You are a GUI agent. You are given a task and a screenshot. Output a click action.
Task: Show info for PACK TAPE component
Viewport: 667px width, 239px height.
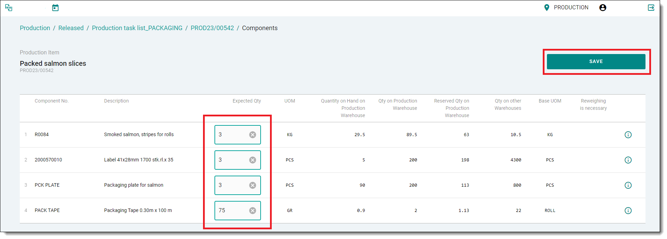628,211
